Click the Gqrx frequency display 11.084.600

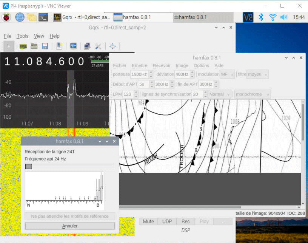pyautogui.click(x=45, y=61)
